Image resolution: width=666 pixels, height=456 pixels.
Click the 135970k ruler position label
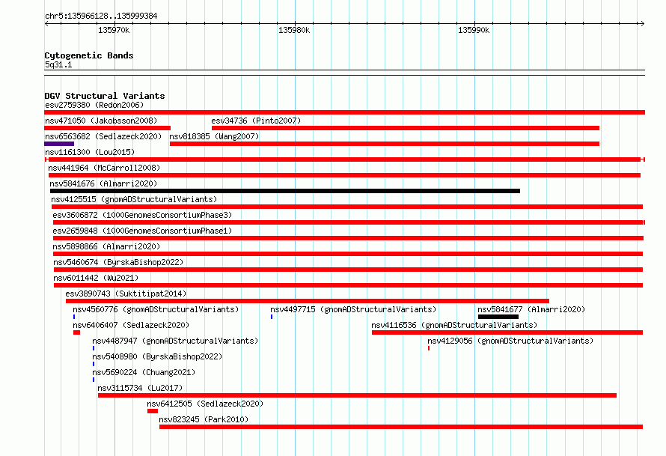tap(114, 30)
